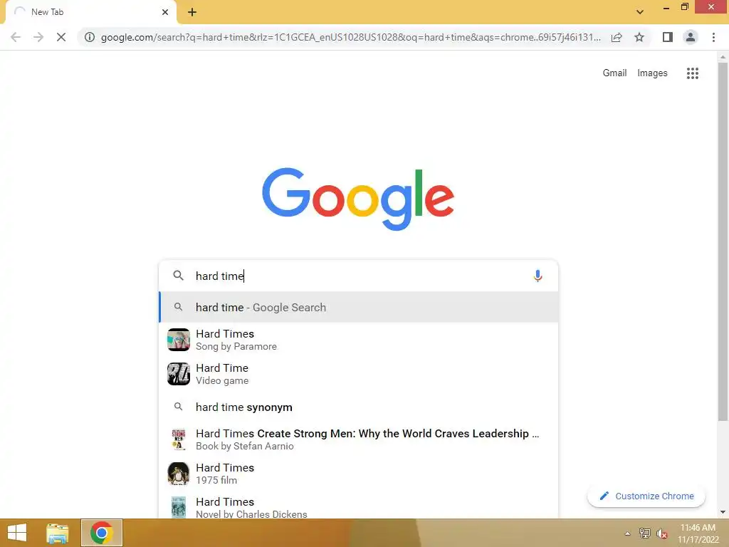
Task: Choose Hard Times Charles Dickens novel suggestion
Action: coord(359,506)
